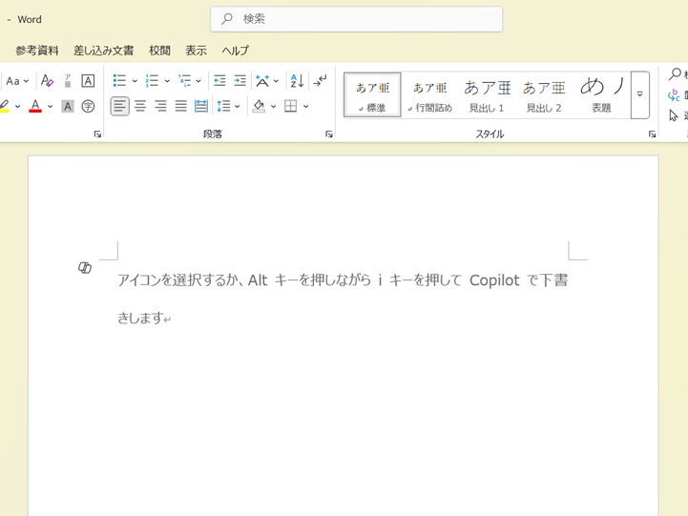The image size is (688, 516).
Task: Click the Clear All Formatting icon
Action: (47, 81)
